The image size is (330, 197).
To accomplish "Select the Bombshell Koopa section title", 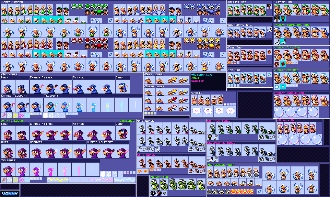I will coord(221,165).
